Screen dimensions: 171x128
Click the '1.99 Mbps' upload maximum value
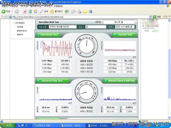coord(112,68)
